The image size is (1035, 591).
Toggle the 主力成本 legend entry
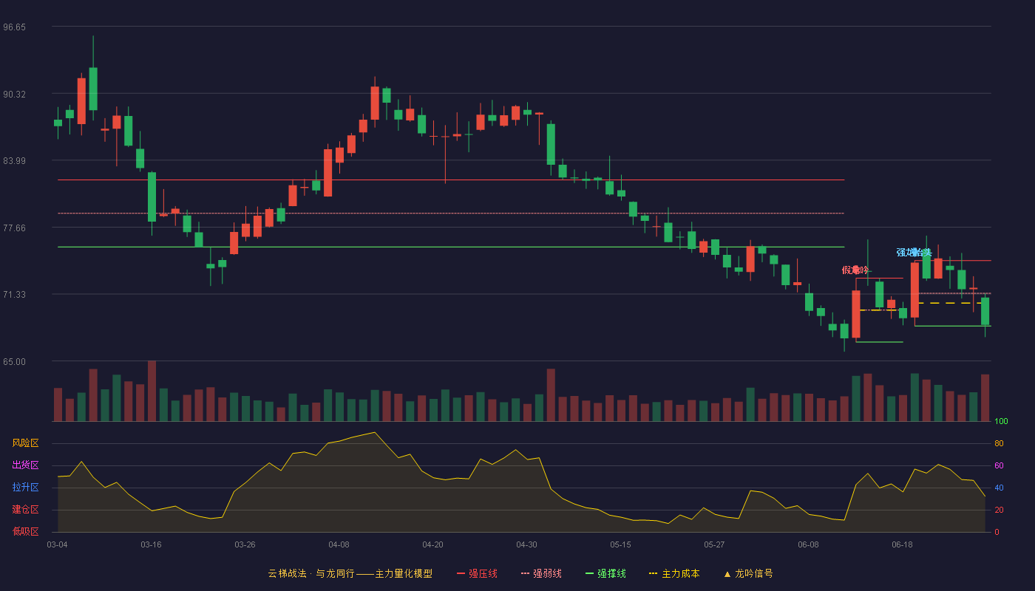pos(674,573)
